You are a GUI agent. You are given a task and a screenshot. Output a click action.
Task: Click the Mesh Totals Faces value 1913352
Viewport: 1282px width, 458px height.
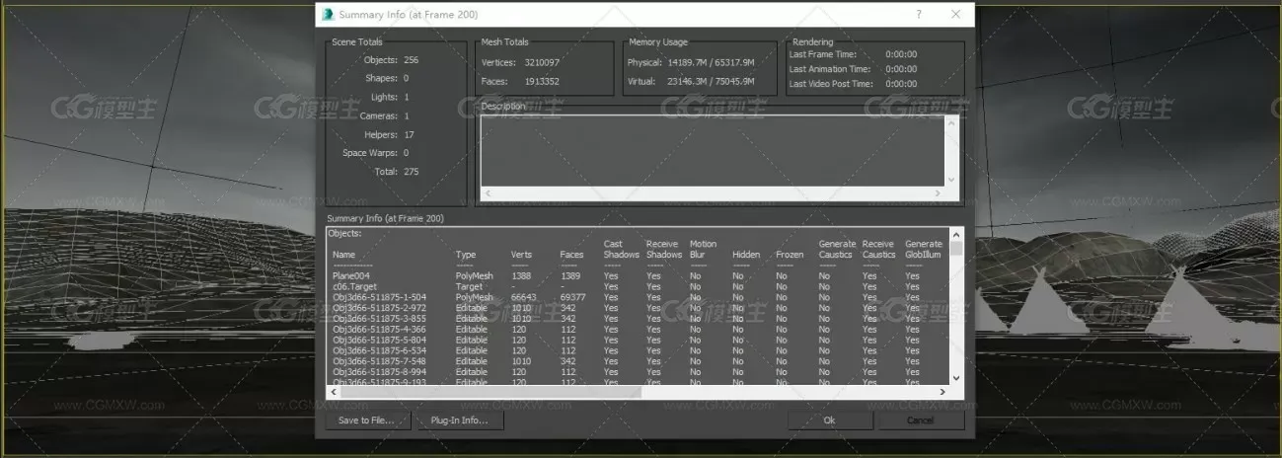pyautogui.click(x=542, y=82)
